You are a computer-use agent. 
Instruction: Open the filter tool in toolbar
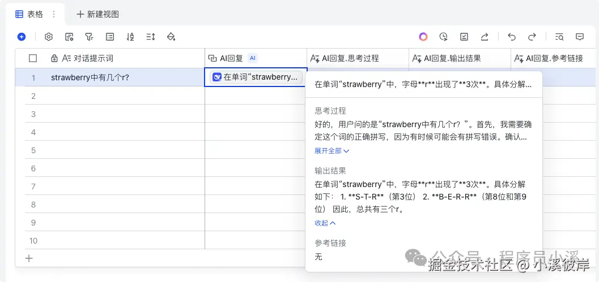coord(89,37)
